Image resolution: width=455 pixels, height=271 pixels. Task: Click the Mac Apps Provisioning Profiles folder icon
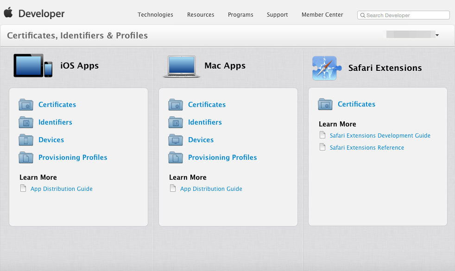tap(176, 158)
